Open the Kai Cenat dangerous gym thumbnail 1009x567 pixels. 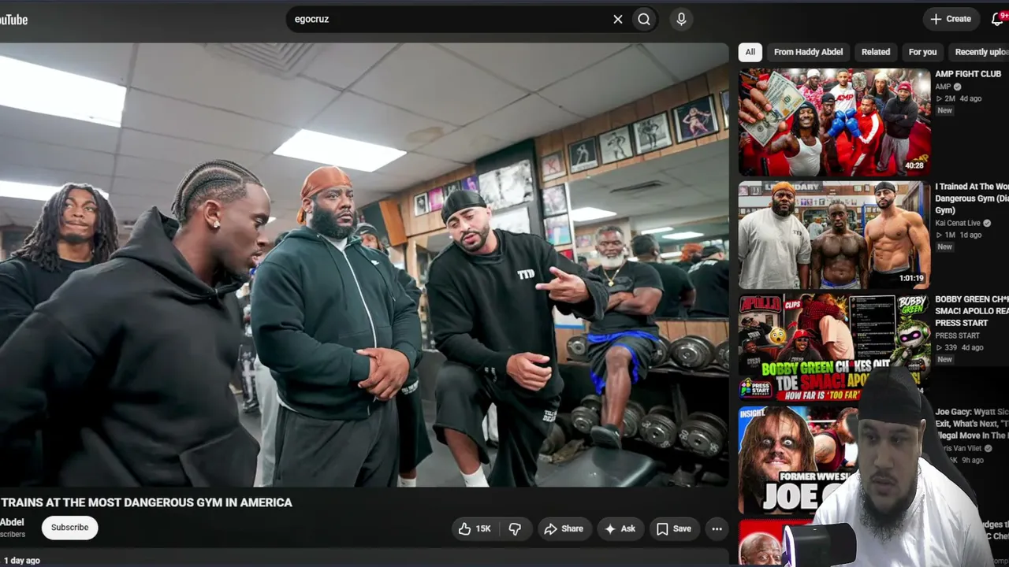835,235
